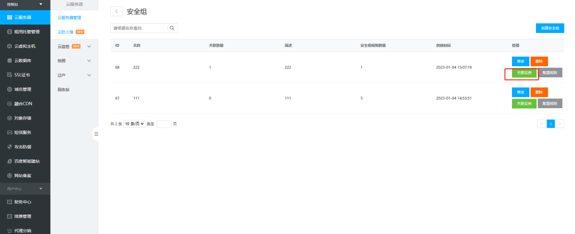The image size is (575, 234).
Task: Open the 控制台 dropdown at top
Action: point(41,4)
